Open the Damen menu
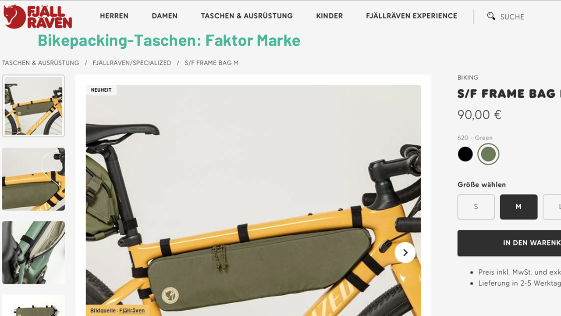 tap(164, 16)
